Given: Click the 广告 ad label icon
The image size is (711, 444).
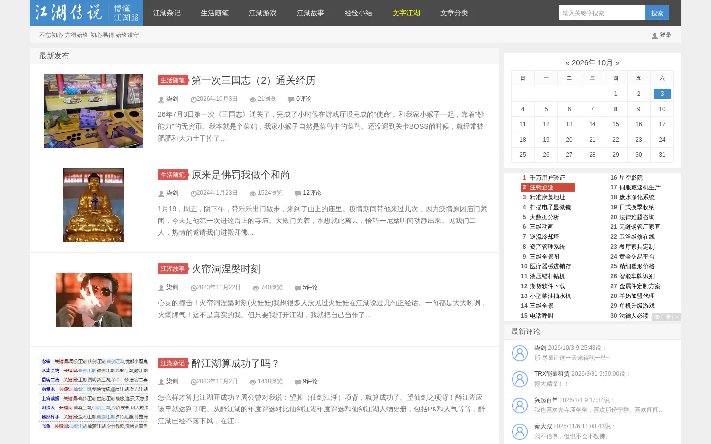Looking at the screenshot, I should pyautogui.click(x=663, y=317).
